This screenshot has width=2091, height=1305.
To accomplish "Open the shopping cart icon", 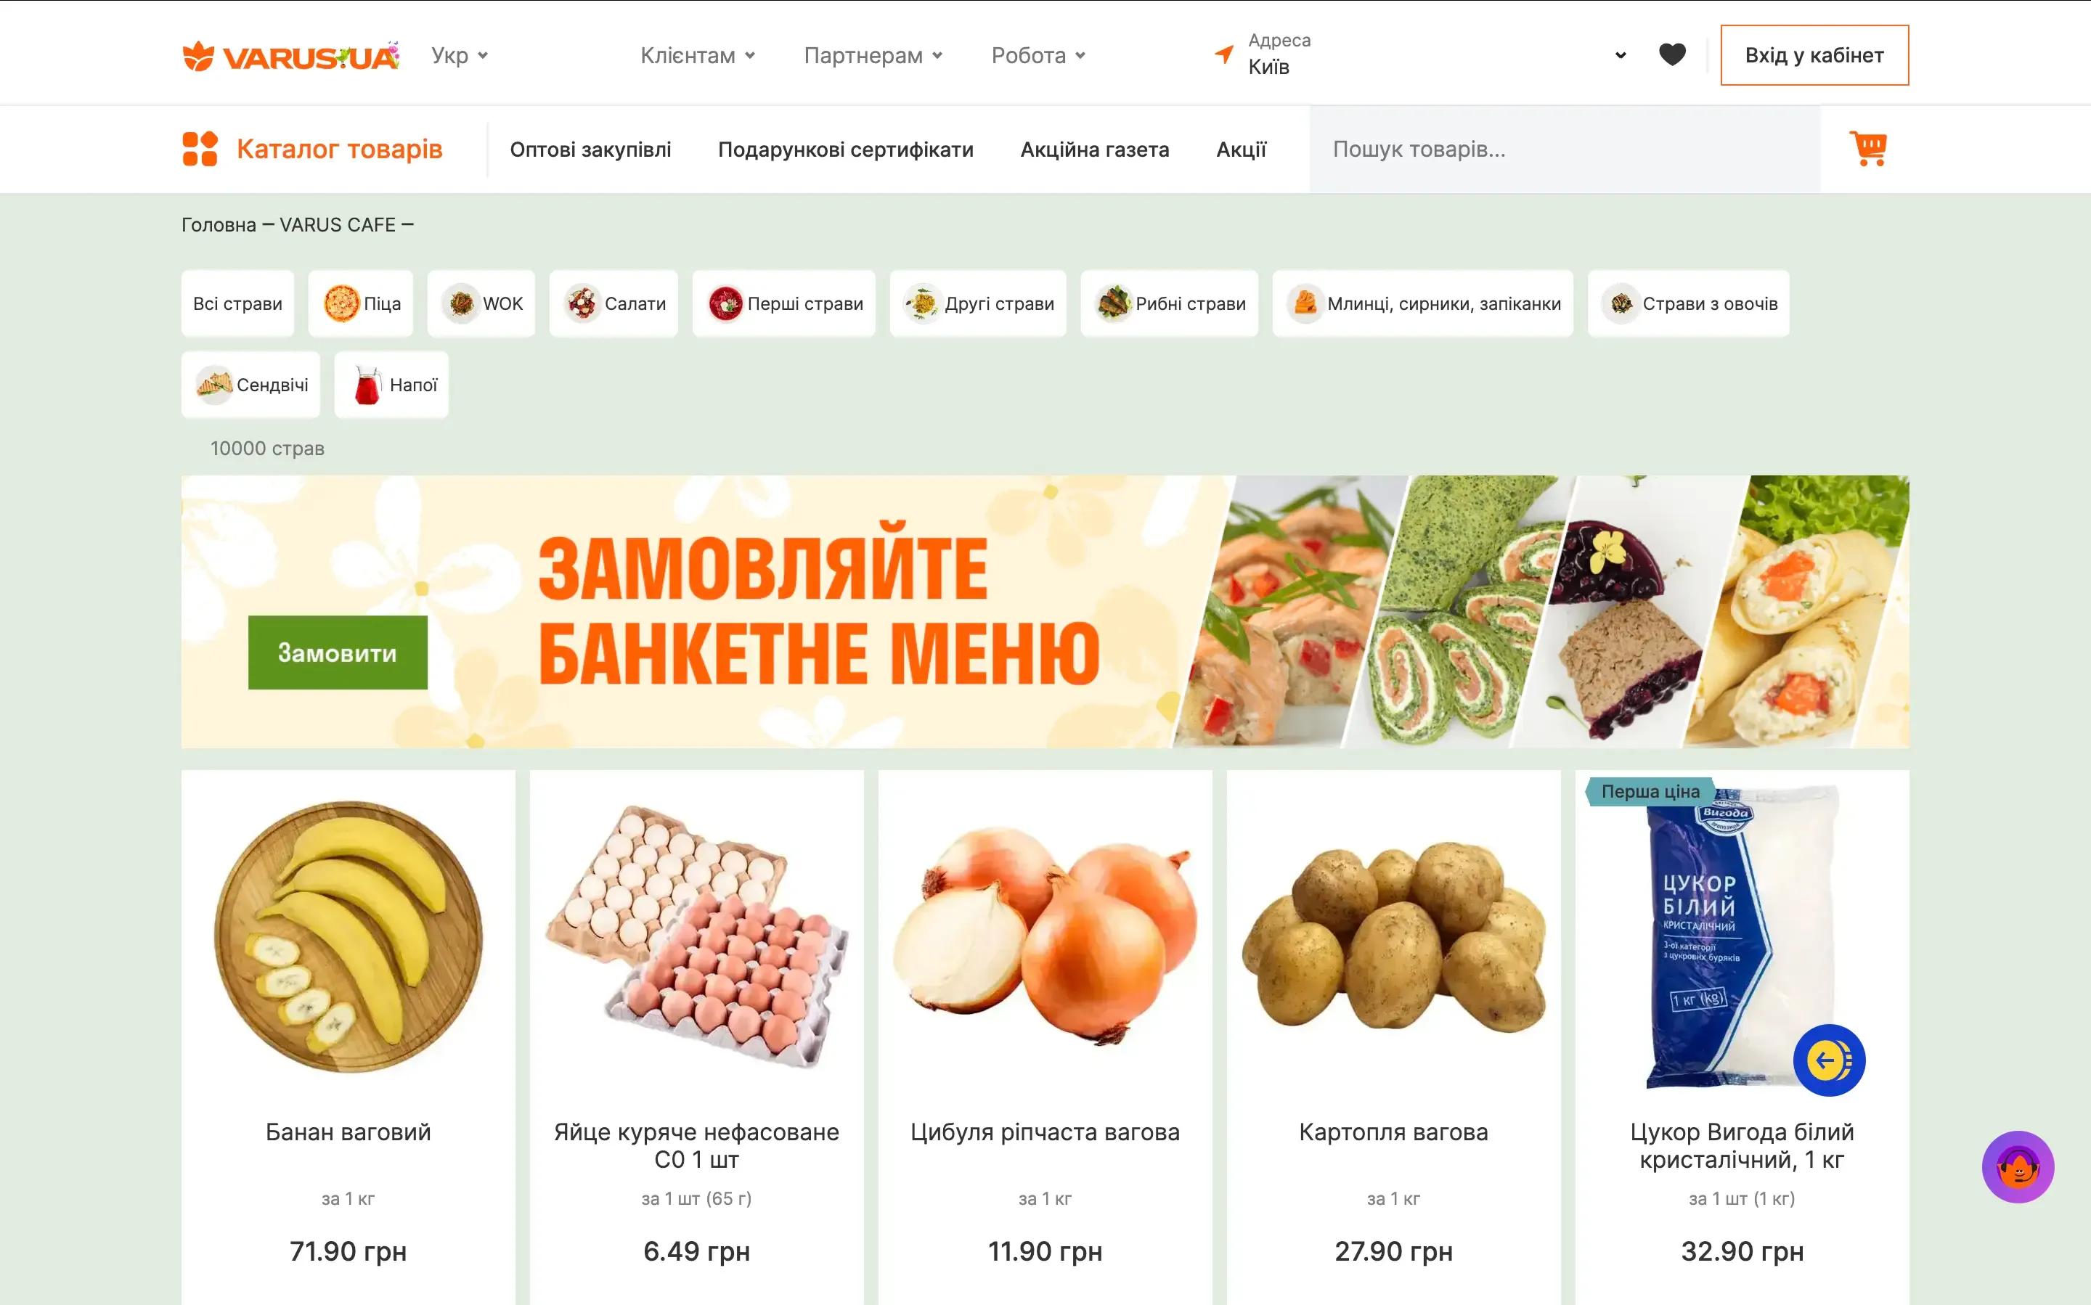I will pyautogui.click(x=1867, y=149).
